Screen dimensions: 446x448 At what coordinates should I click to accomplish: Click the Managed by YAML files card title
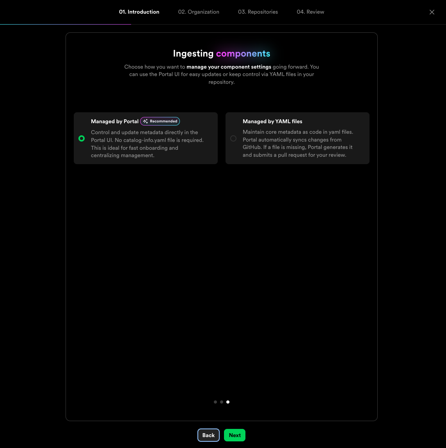click(272, 121)
